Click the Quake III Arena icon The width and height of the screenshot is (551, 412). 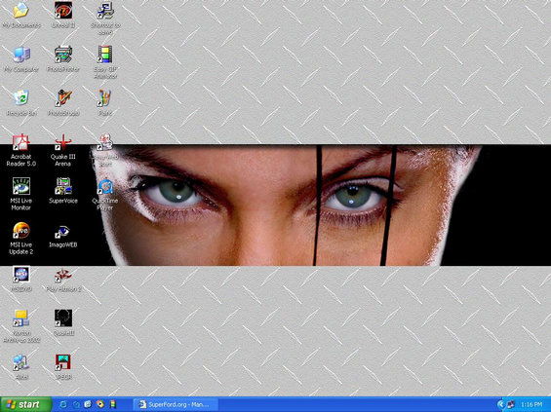63,142
